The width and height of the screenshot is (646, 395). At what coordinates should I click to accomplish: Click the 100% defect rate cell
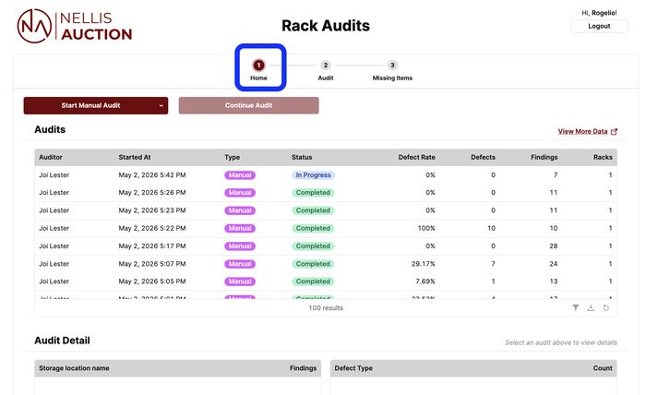coord(426,228)
